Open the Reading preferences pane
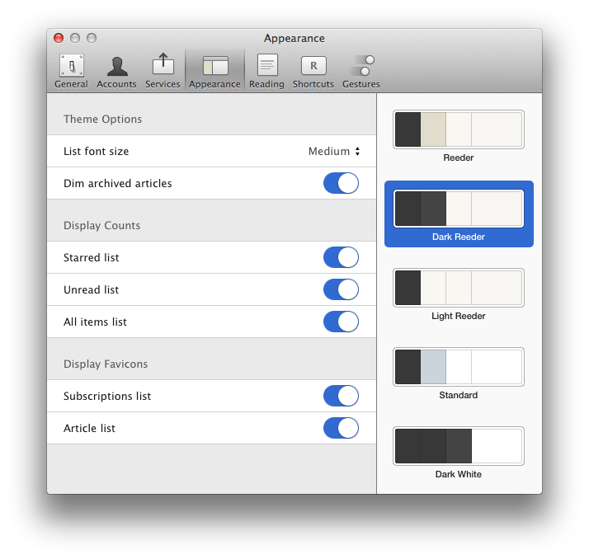The height and width of the screenshot is (559, 589). click(266, 71)
